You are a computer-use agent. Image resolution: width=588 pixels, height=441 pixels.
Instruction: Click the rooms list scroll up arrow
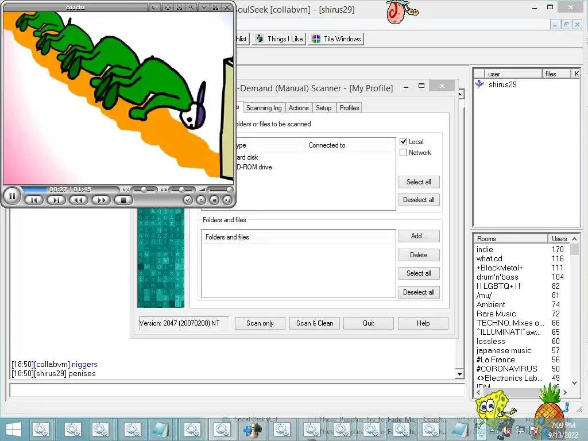574,239
